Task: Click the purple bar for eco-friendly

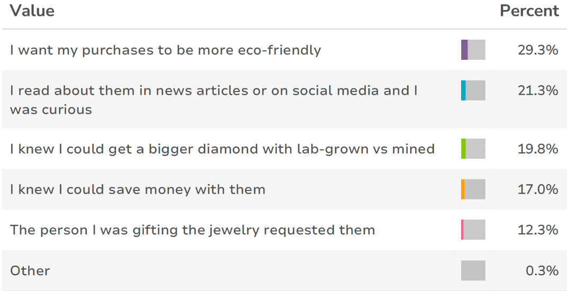Action: pos(464,50)
